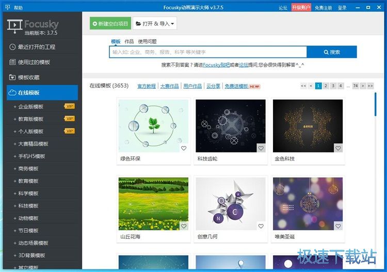
Task: Click the search magnifier icon
Action: click(x=326, y=52)
